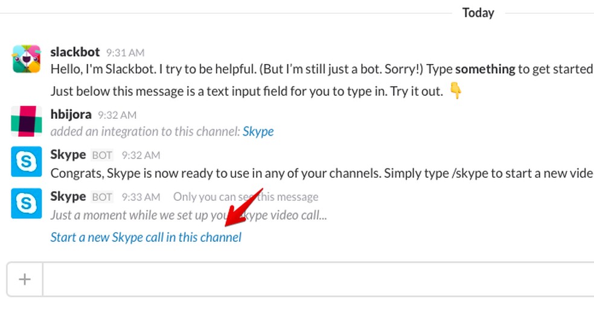Viewport: 594px width, 316px height.
Task: Click Skype sender name on the Congrats message
Action: (68, 155)
